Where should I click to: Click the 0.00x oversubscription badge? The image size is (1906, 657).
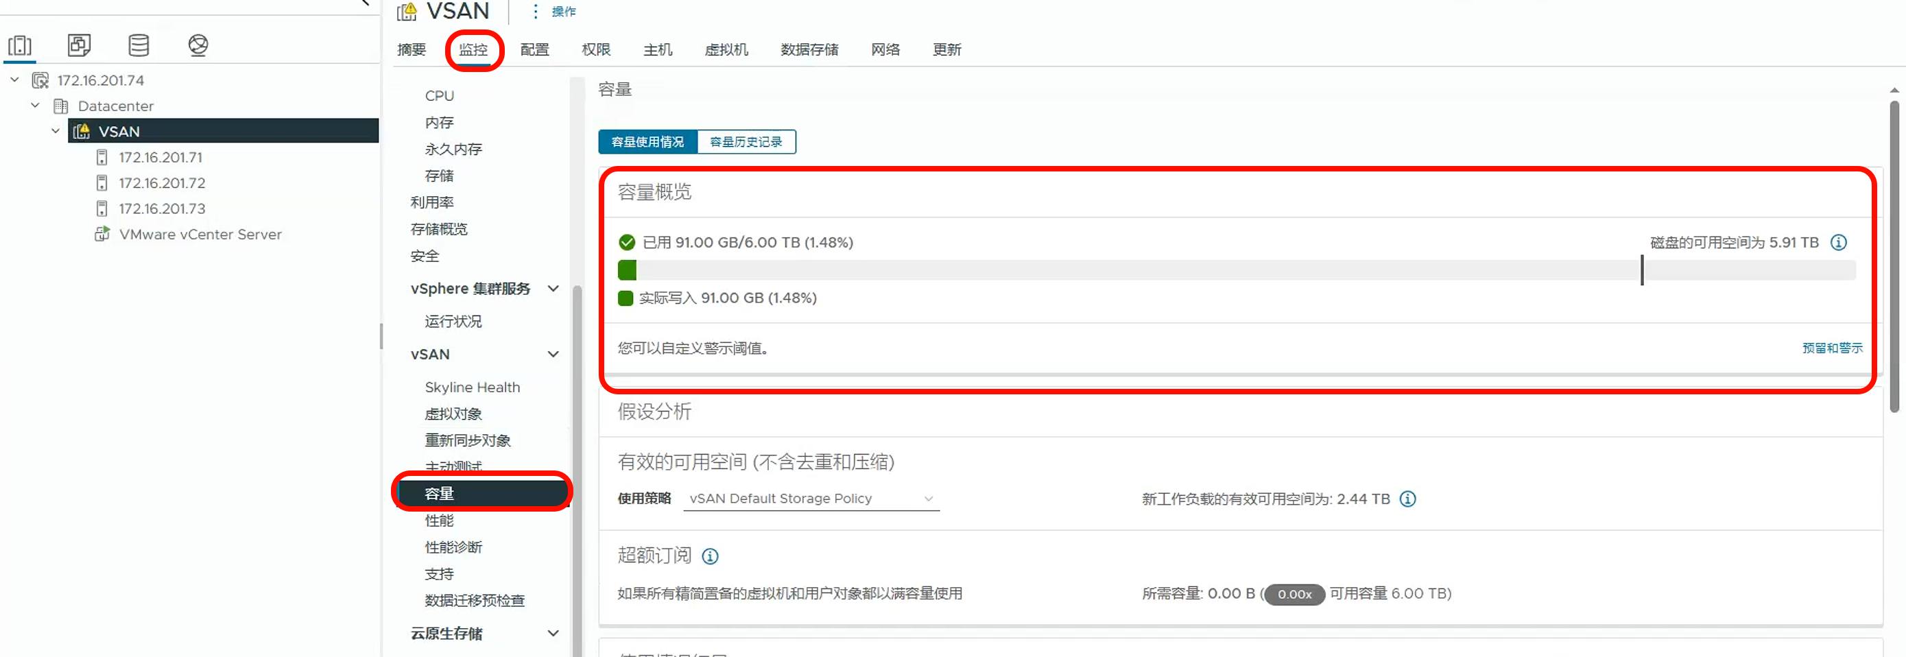pos(1294,594)
